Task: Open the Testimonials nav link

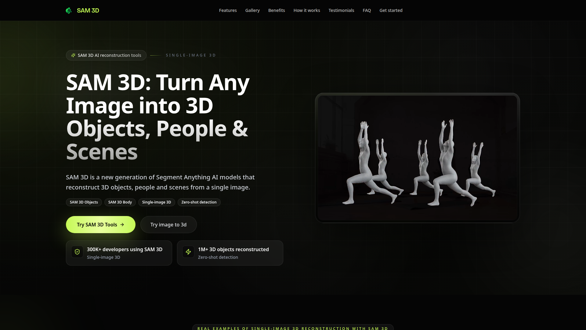Action: coord(341,10)
